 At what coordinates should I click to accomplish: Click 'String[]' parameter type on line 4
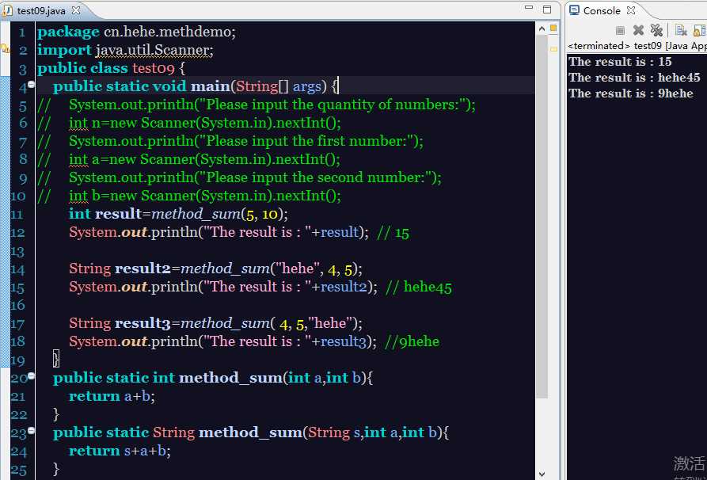click(262, 86)
